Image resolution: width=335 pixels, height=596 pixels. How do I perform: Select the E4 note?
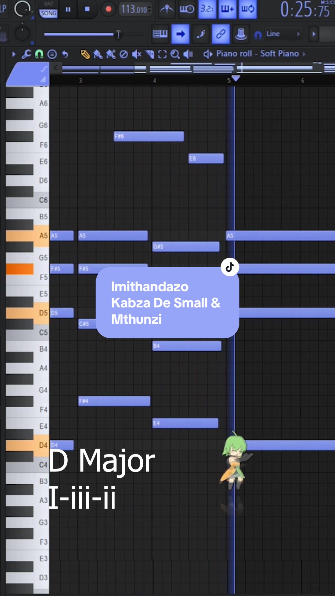(x=185, y=423)
